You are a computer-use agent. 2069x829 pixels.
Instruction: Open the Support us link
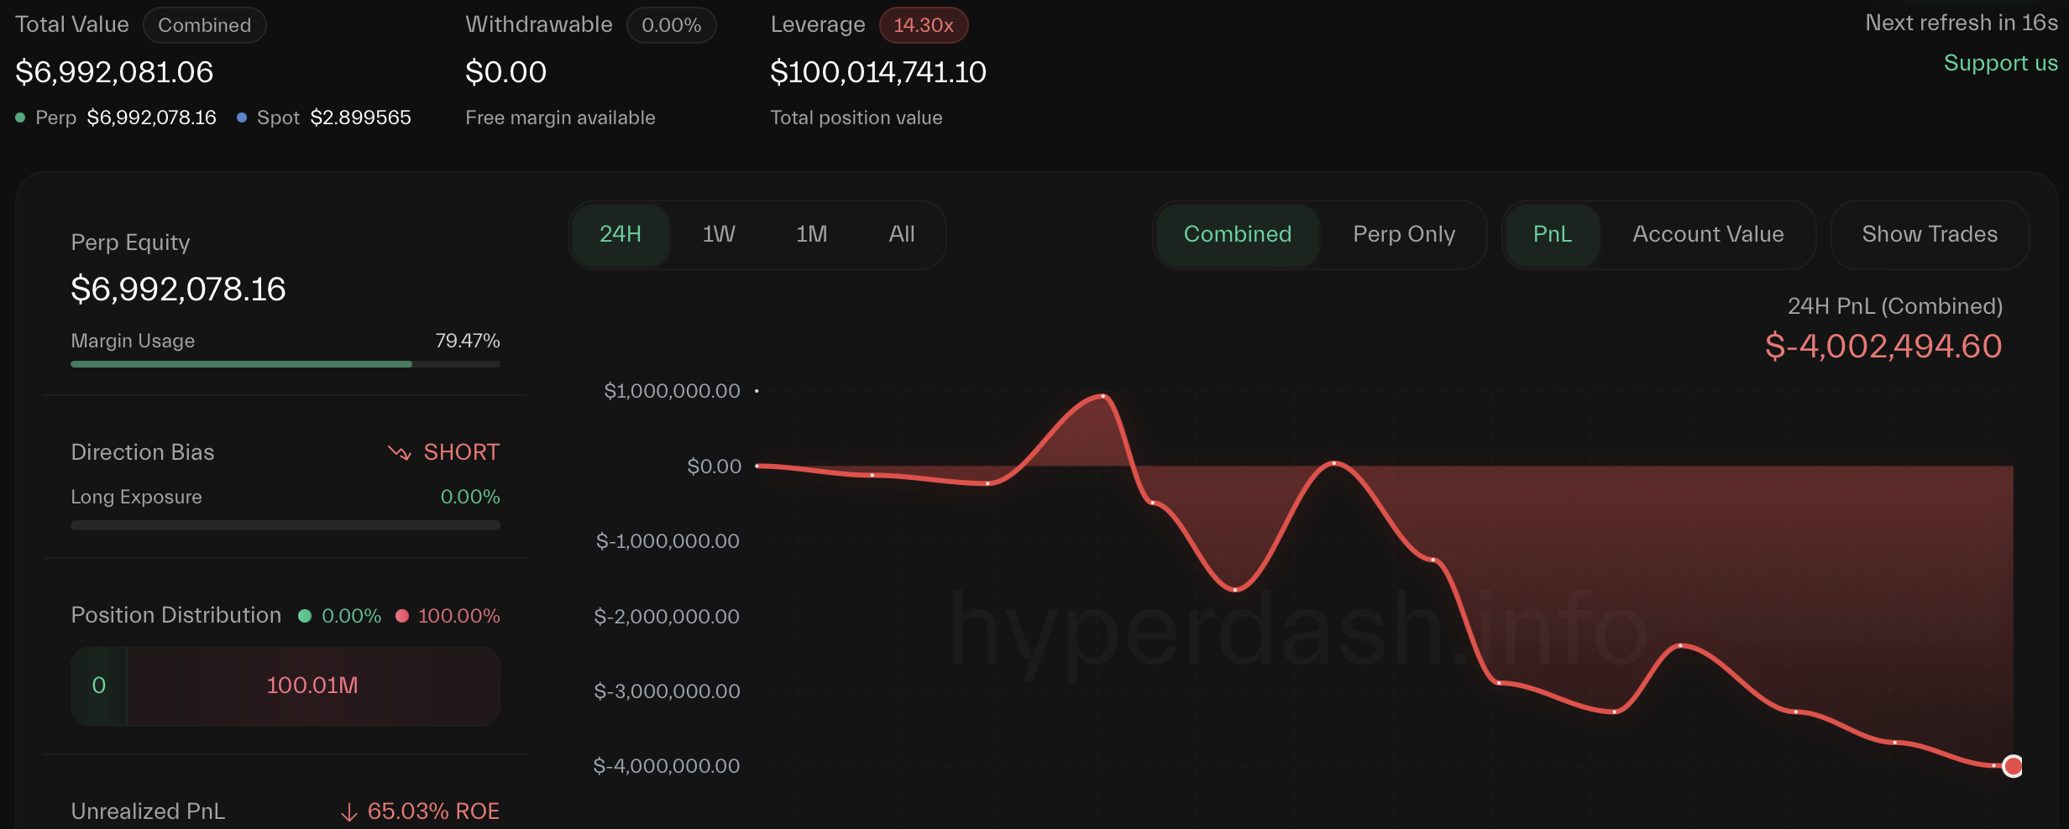(2000, 63)
